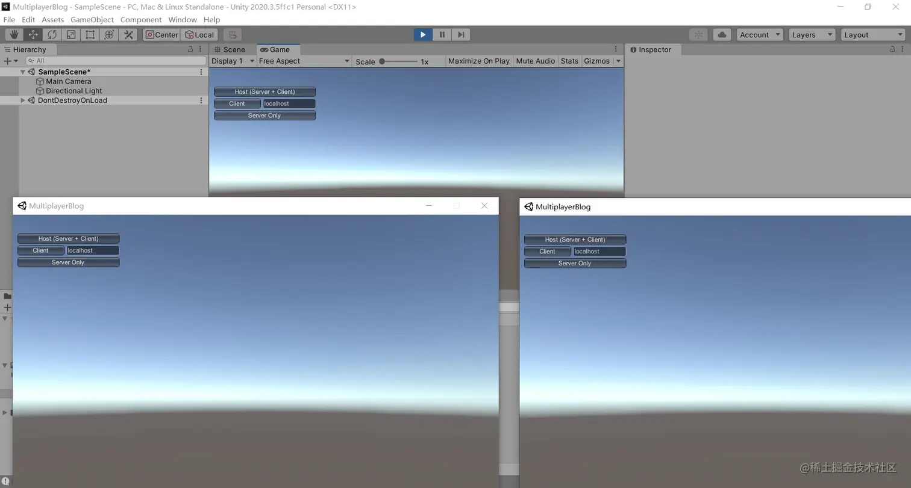This screenshot has width=911, height=488.
Task: Select the Move tool
Action: click(33, 35)
